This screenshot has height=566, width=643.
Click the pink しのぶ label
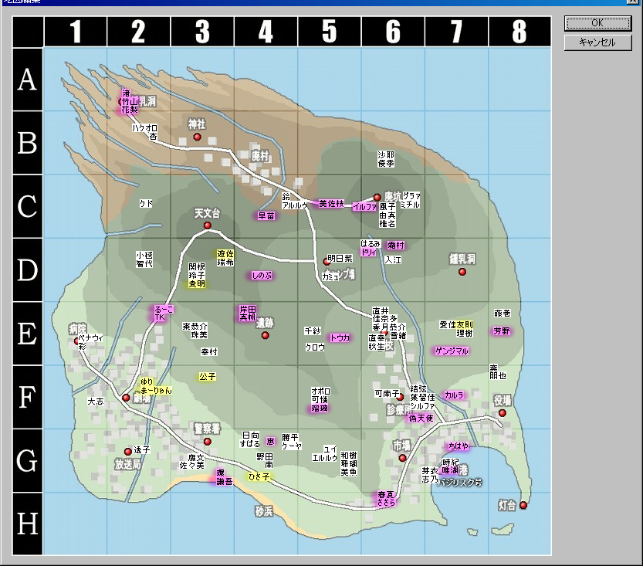(262, 276)
